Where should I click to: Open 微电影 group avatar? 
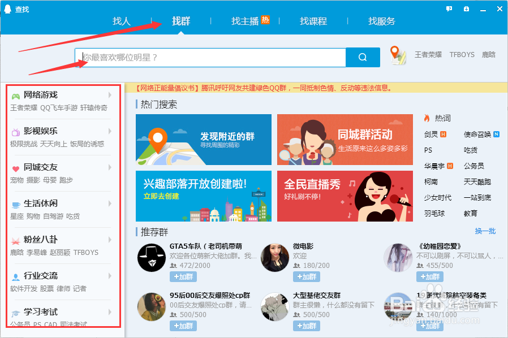[275, 258]
